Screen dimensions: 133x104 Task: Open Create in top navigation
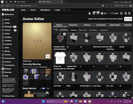coord(57,10)
